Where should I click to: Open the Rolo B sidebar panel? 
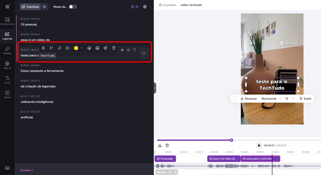7,65
